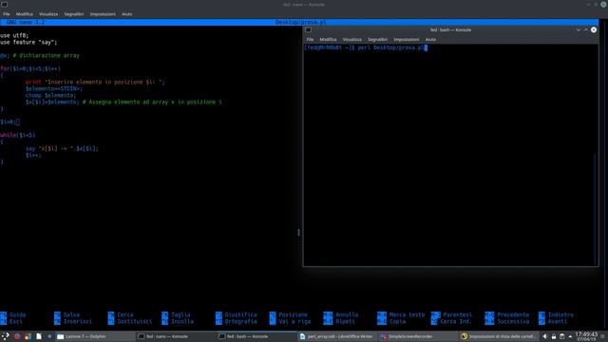This screenshot has height=342, width=608.
Task: Open Impostazioni menu in bash Konsole window
Action: click(407, 40)
